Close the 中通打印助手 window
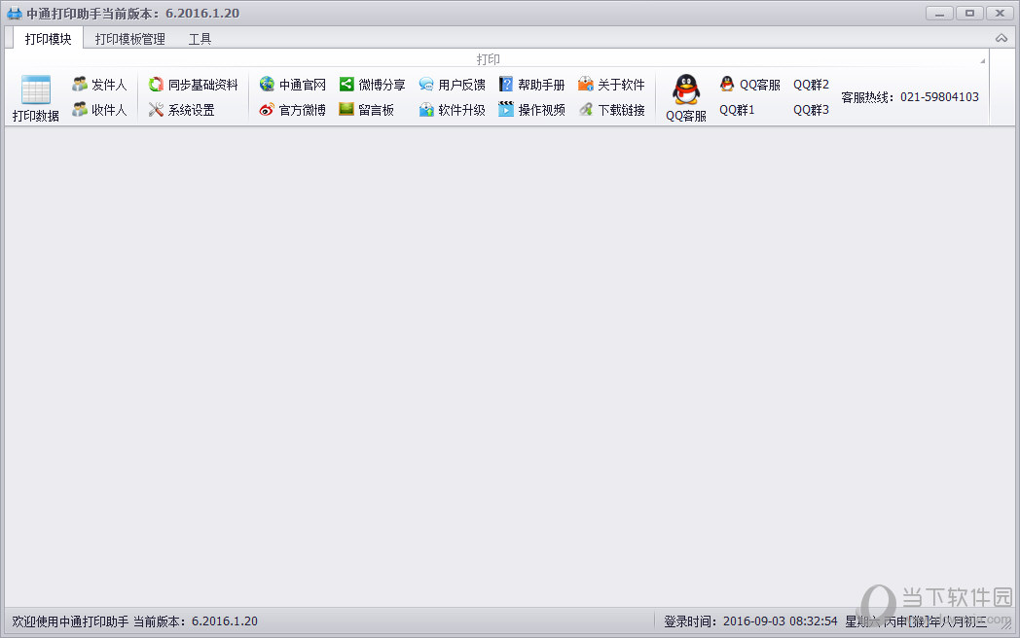Screen dimensions: 1020x638 click(1000, 13)
